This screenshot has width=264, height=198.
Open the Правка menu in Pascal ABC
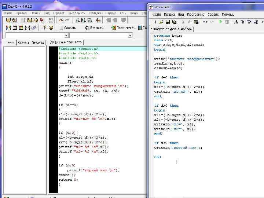tap(169, 14)
